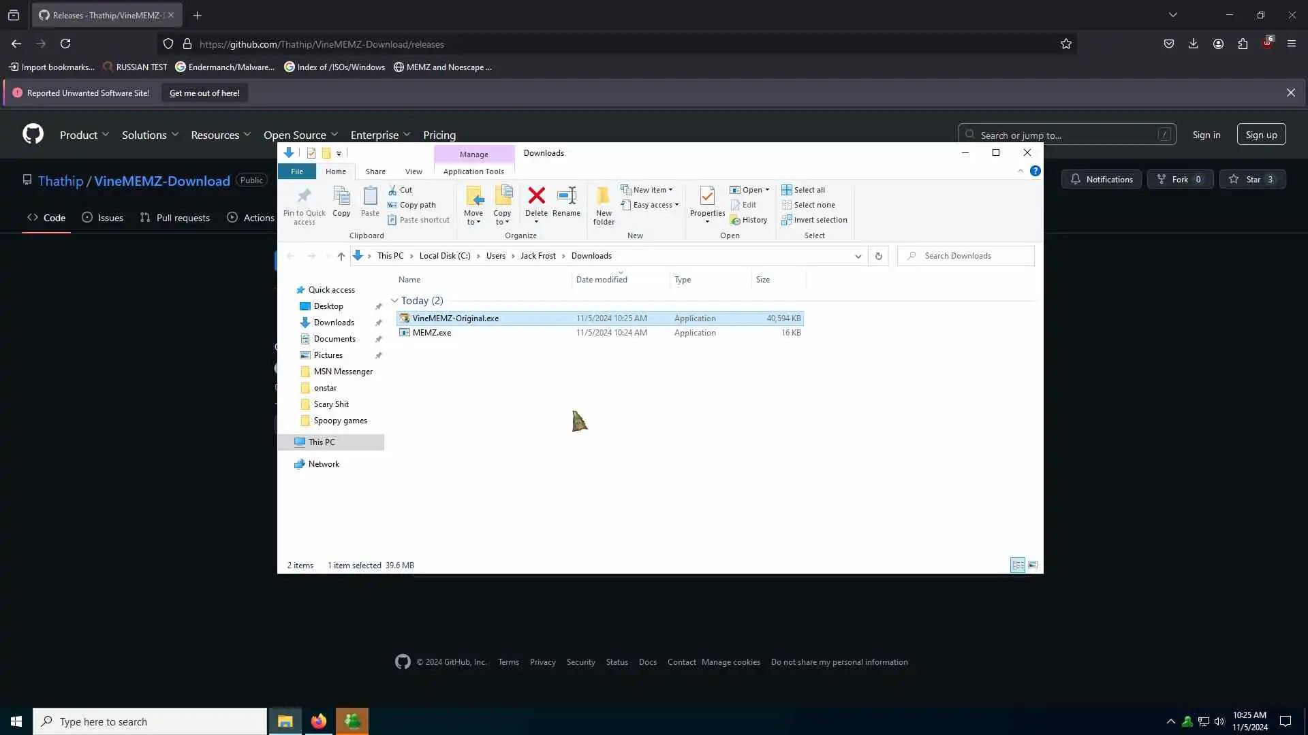Open the File menu tab
The image size is (1308, 735).
click(297, 171)
